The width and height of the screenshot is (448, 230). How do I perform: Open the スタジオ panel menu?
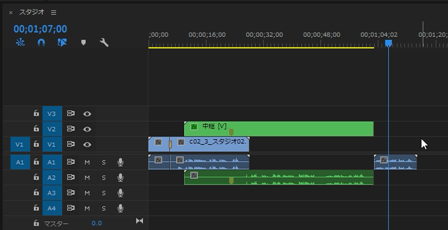[x=54, y=12]
